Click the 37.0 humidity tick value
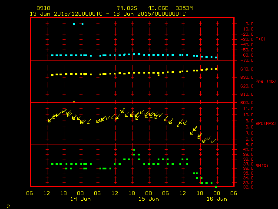The width and height of the screenshot is (278, 209). 248,164
